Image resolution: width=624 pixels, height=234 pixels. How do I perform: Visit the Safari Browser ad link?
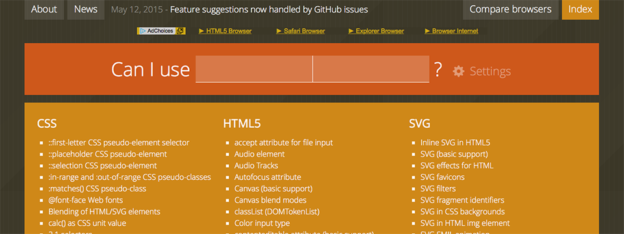click(x=300, y=31)
